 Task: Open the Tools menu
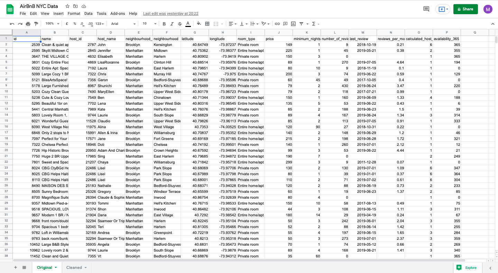click(101, 13)
